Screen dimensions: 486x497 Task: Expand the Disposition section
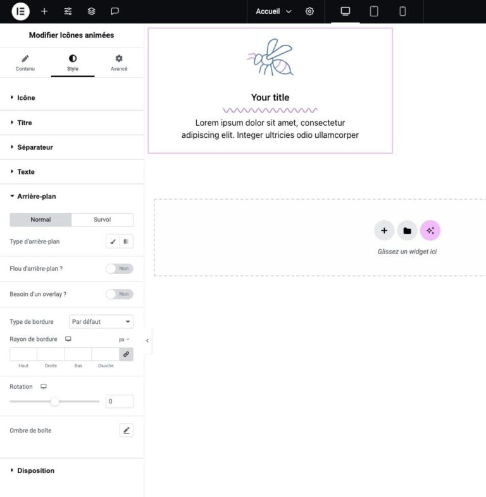click(72, 470)
